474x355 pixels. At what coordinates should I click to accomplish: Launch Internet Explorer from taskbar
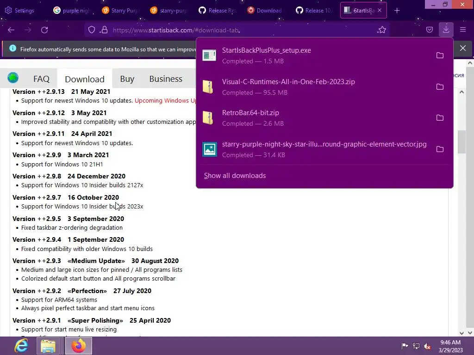(21, 346)
